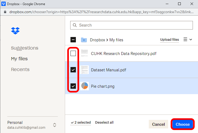The image size is (198, 133).
Task: Go to the Dropbox breadcrumb root
Action: (97, 40)
